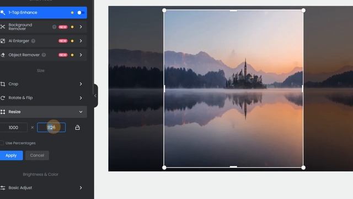The image size is (353, 199).
Task: Expand the Basic Adjust chevron
Action: click(81, 188)
